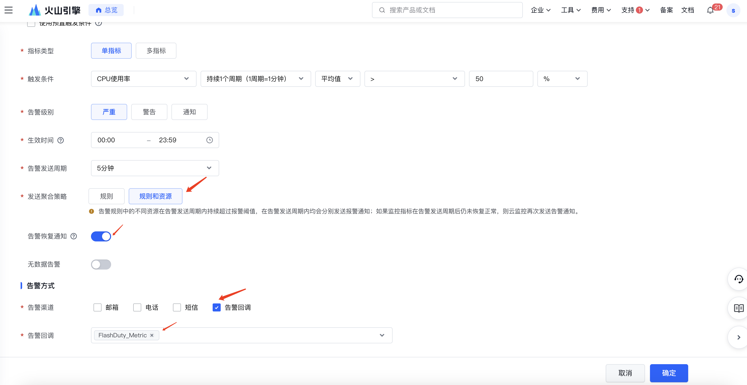Select 多指标 metric type
Screen dimensions: 747x385
[x=156, y=51]
